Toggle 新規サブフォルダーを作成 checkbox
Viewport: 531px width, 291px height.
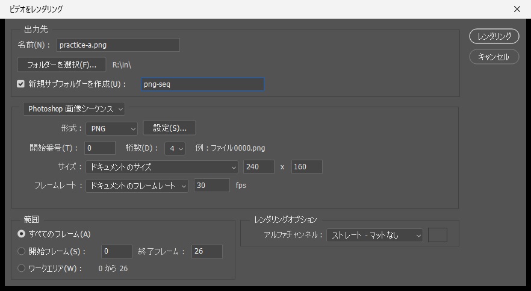20,84
